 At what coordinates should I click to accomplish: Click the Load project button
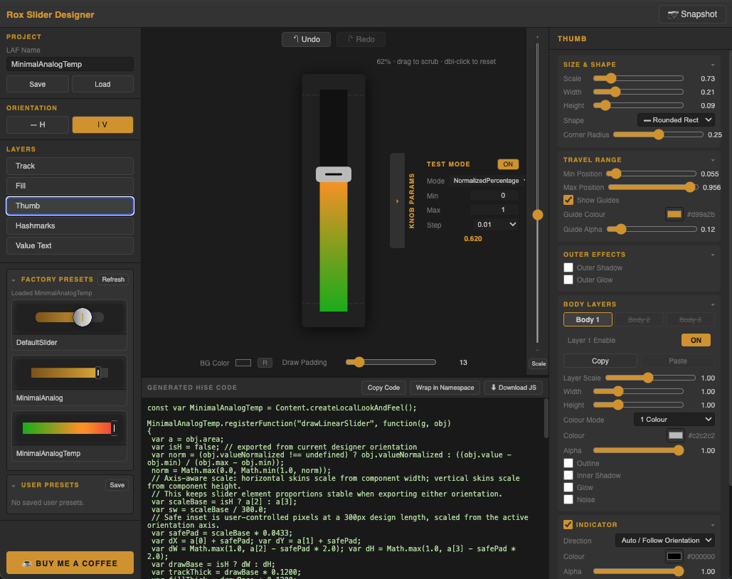pyautogui.click(x=102, y=84)
